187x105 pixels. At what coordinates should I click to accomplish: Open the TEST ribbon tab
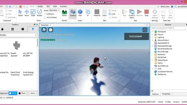click(48, 6)
